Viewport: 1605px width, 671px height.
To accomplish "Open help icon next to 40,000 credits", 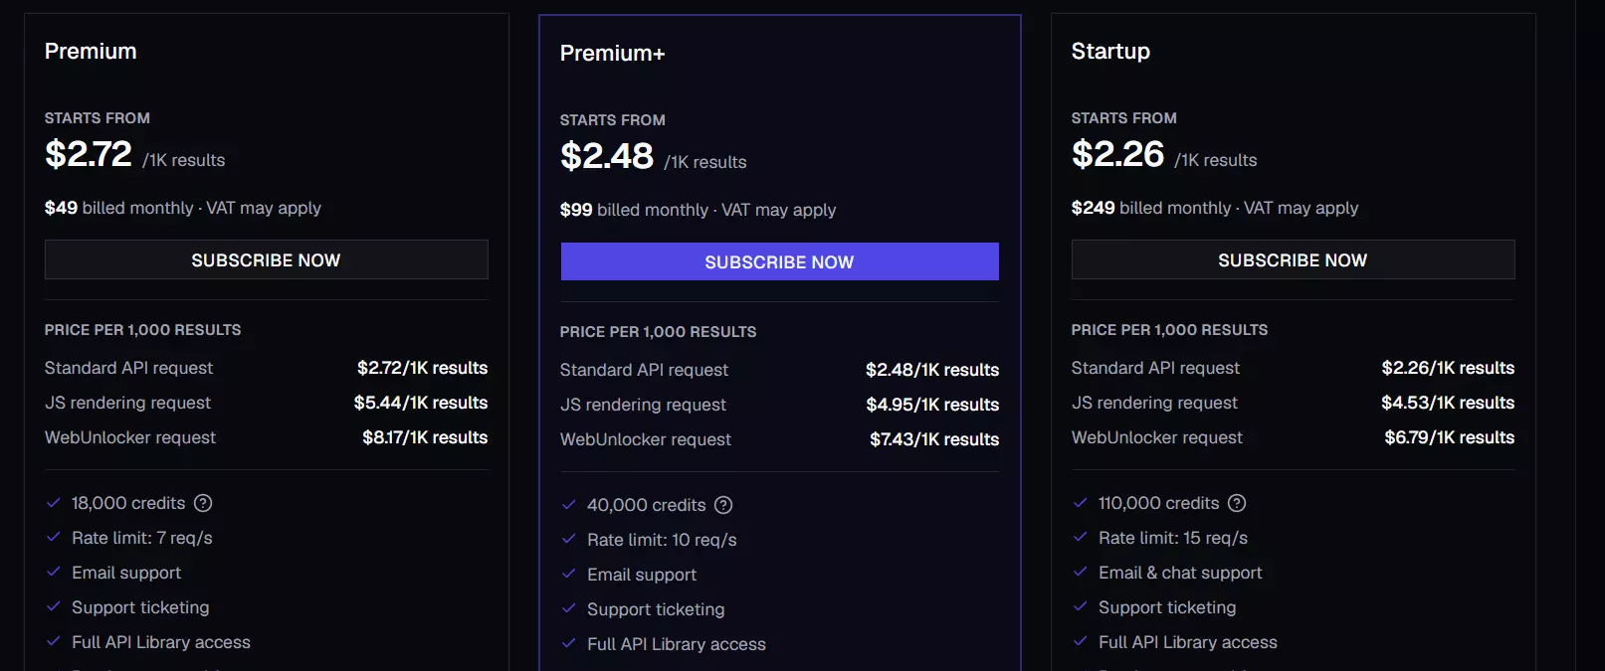I will coord(723,505).
